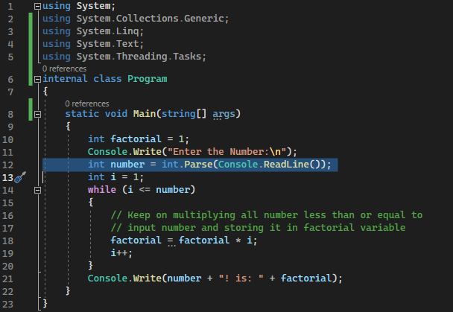Click 'System.Threading.Tasks' using line
453x312 pixels.
click(x=124, y=57)
